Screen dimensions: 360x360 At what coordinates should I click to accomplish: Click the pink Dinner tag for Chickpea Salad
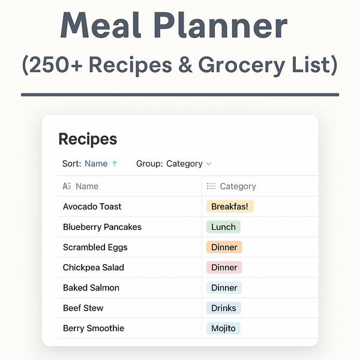224,268
